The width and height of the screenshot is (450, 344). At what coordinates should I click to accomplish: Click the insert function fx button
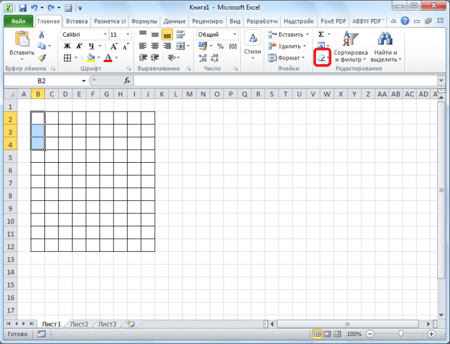point(127,81)
